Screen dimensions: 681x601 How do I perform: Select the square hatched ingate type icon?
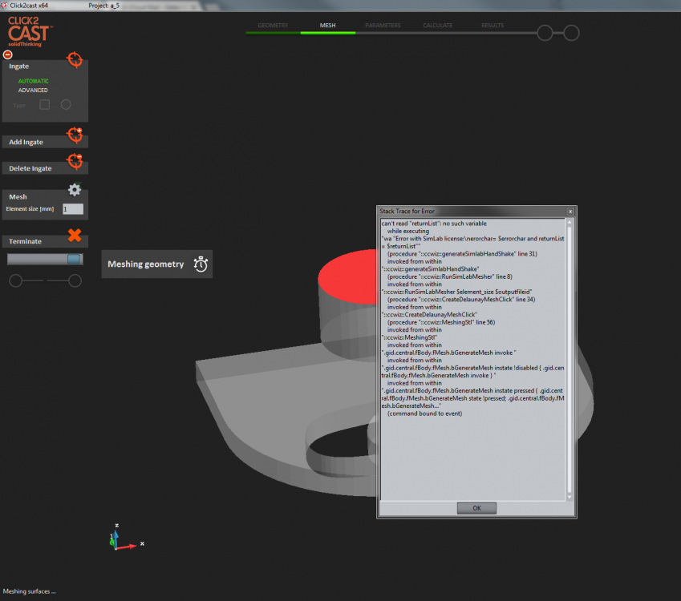pos(44,105)
